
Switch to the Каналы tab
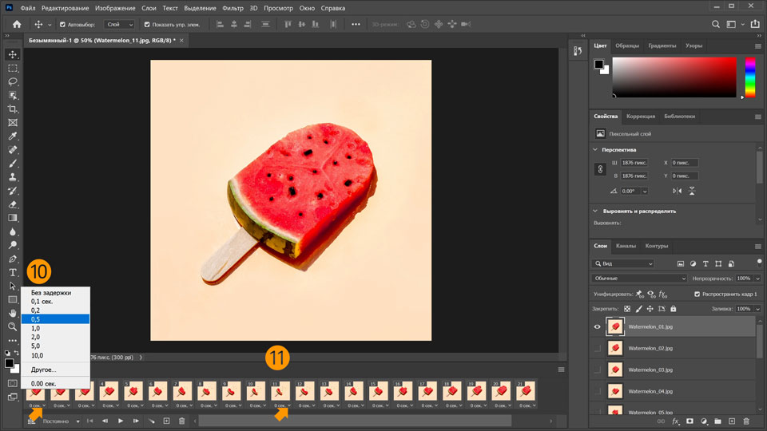point(626,246)
